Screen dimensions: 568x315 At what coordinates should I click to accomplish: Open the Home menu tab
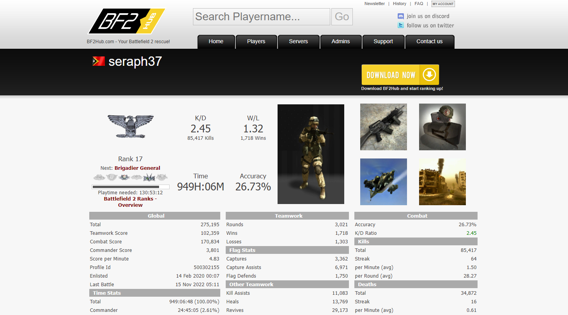pyautogui.click(x=216, y=42)
